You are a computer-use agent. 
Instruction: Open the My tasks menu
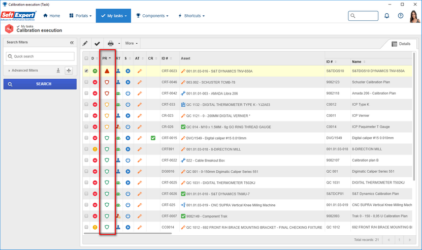coord(113,16)
